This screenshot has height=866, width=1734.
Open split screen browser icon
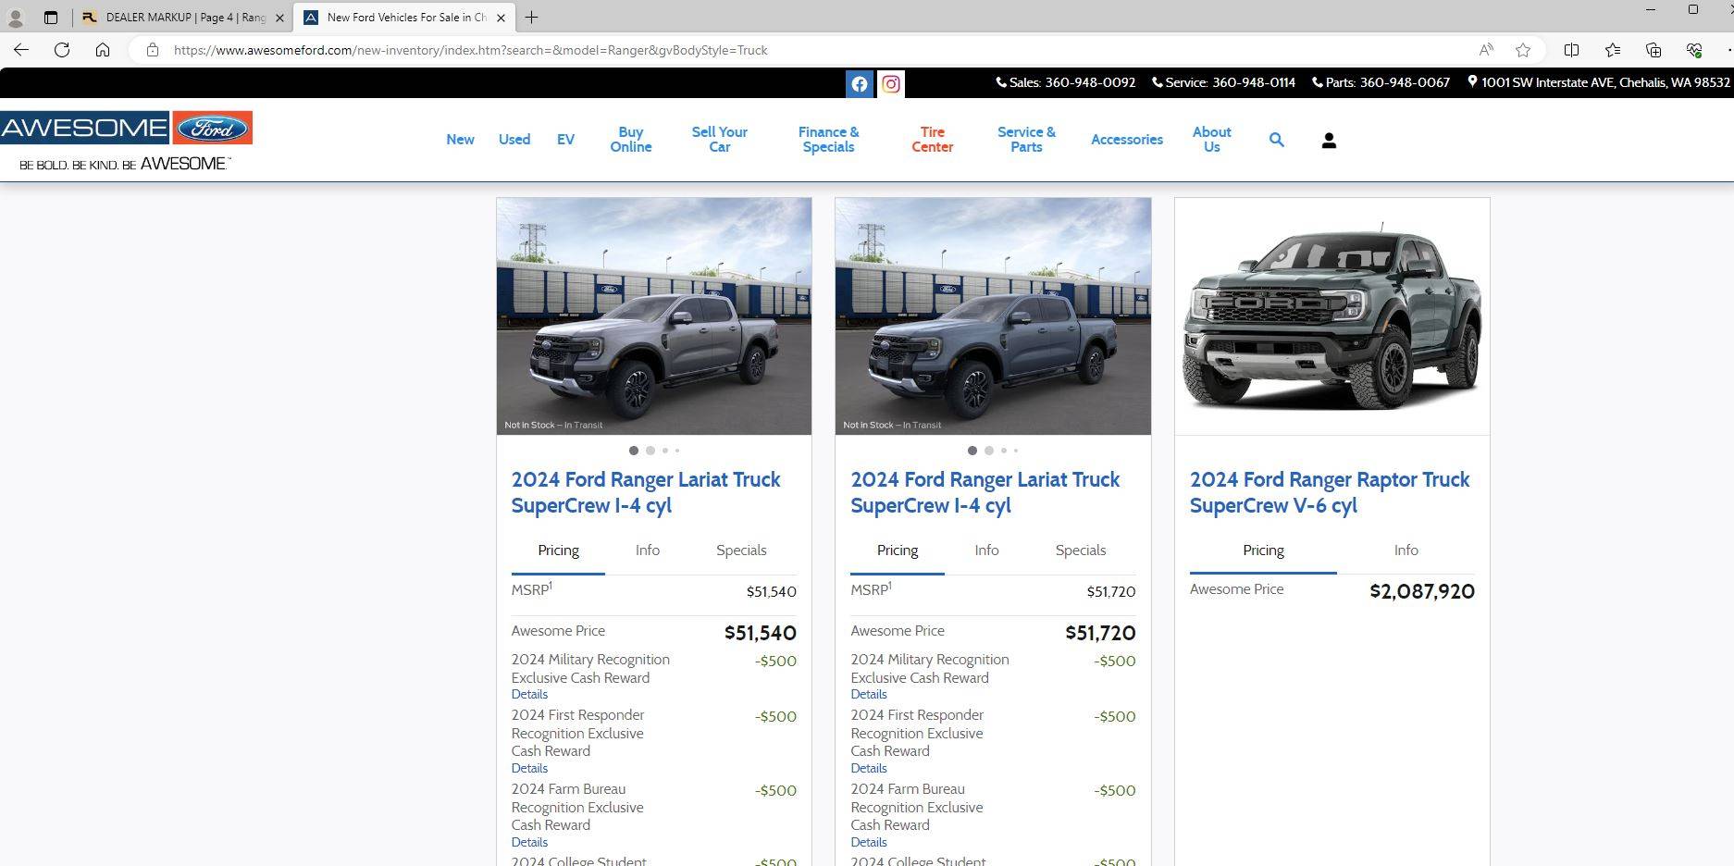pos(1571,50)
